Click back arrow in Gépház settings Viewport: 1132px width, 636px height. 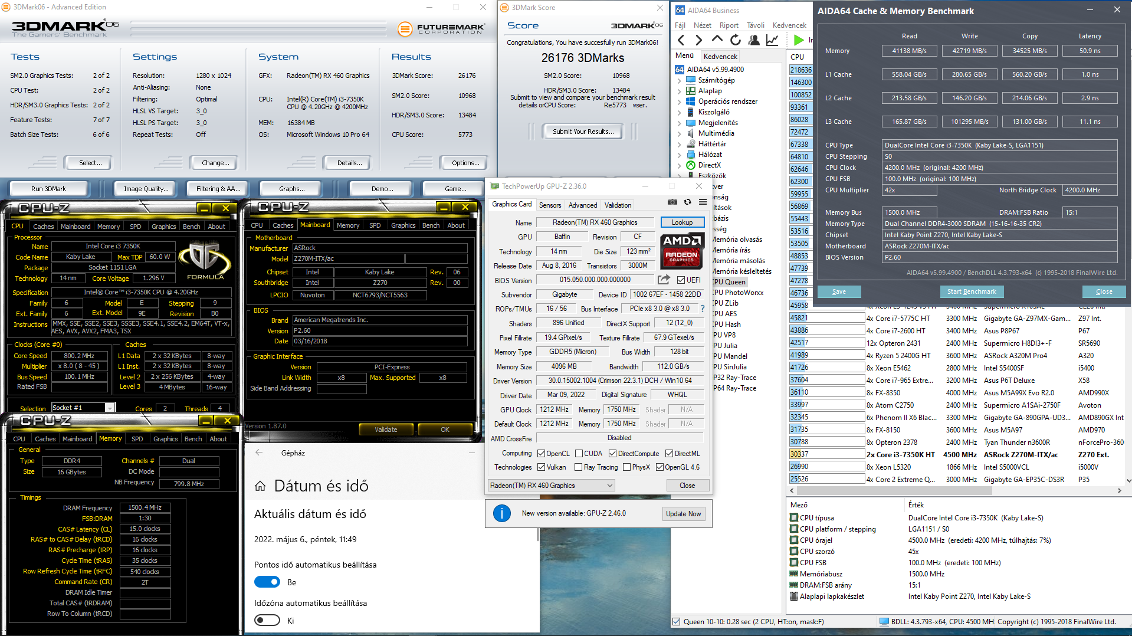[259, 453]
